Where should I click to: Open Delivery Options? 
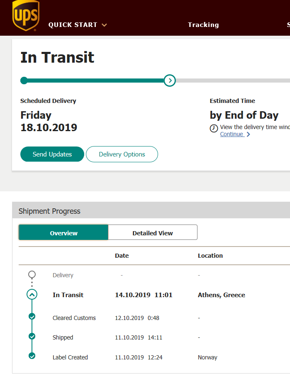[122, 154]
